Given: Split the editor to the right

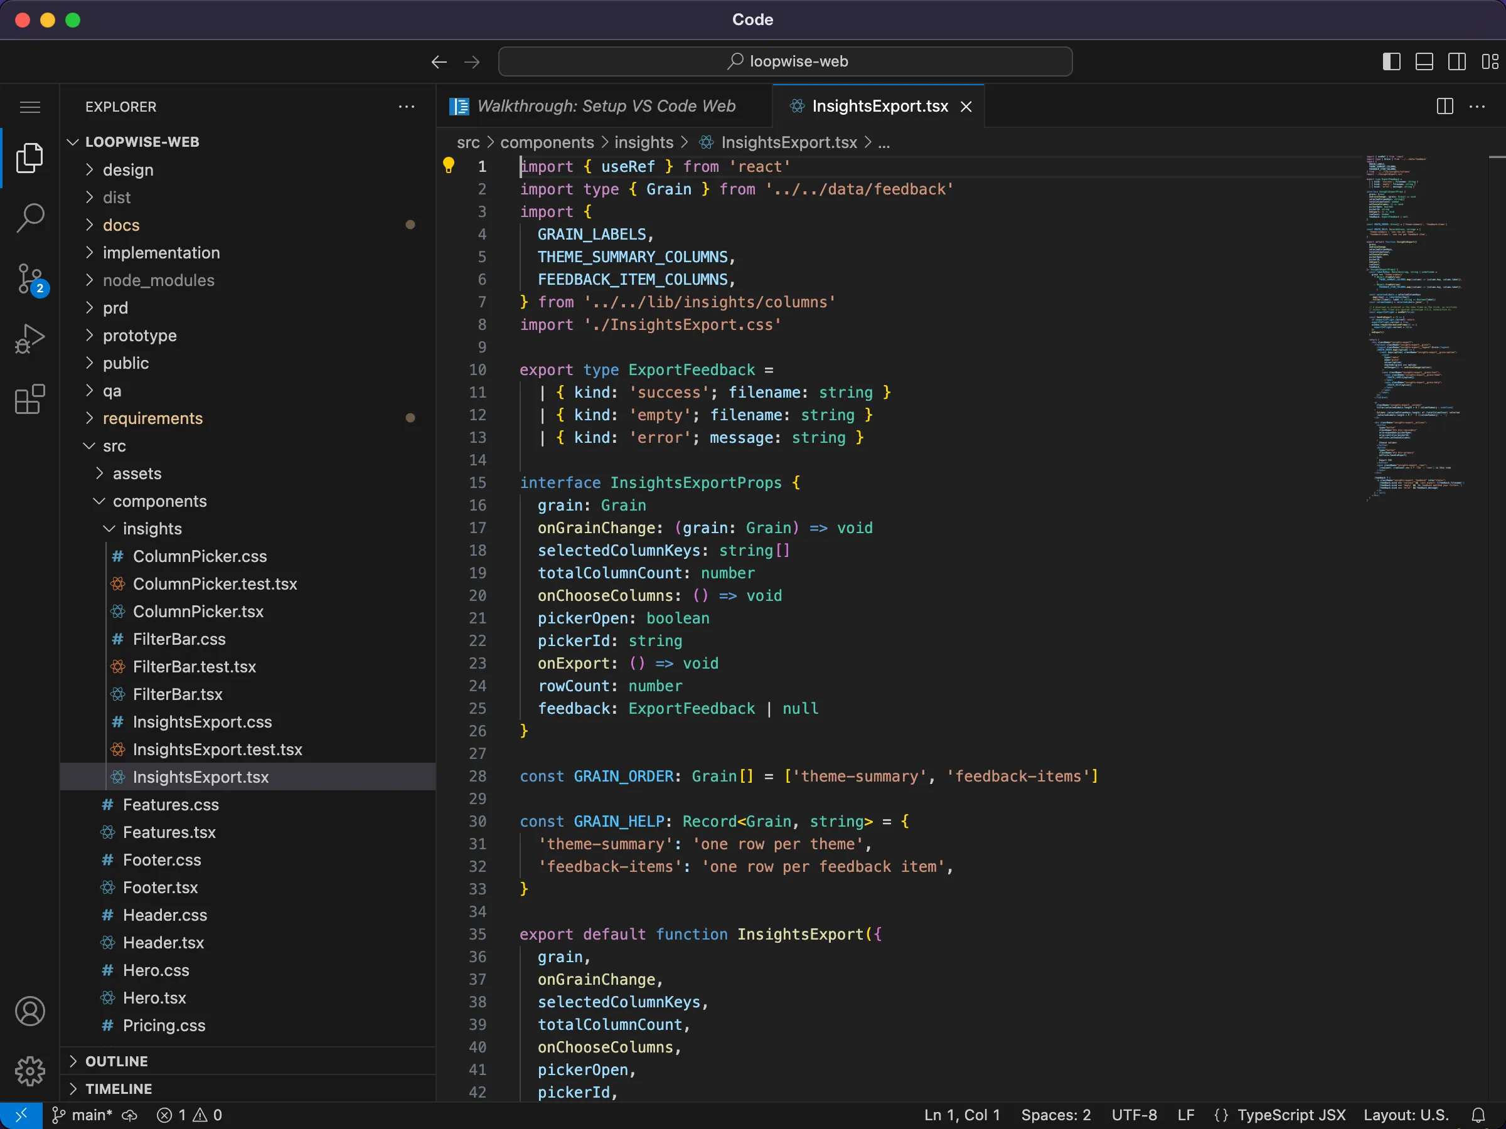Looking at the screenshot, I should point(1445,106).
